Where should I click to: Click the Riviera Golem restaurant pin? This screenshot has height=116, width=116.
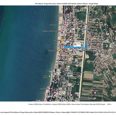tap(59, 51)
